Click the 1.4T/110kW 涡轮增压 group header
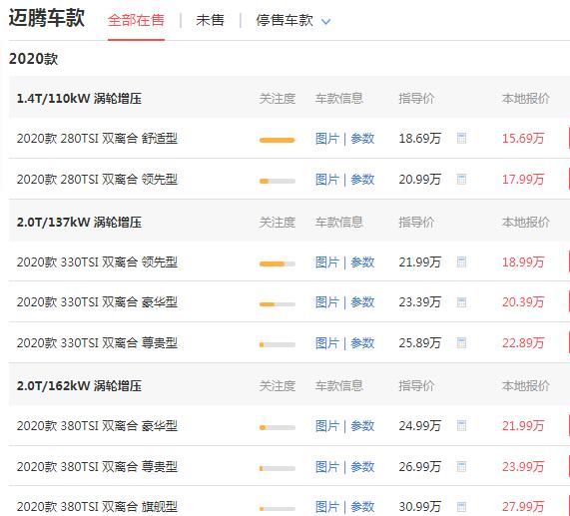Viewport: 570px width, 516px height. 79,99
